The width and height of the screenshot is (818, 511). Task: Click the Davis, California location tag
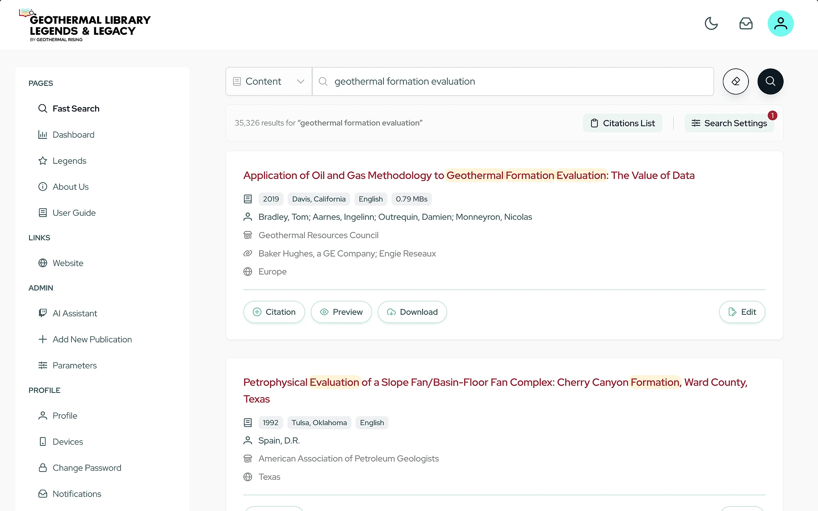point(319,199)
